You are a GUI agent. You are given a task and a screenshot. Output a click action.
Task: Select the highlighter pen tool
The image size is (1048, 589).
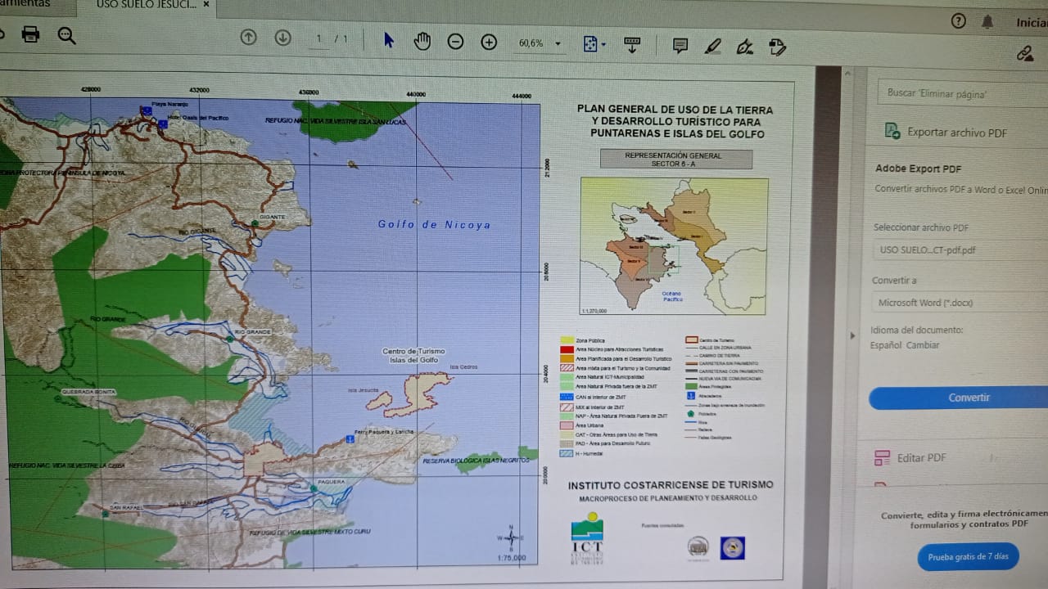(712, 46)
